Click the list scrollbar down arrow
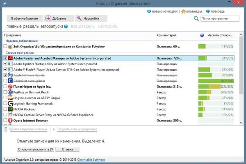The height and width of the screenshot is (164, 246). tap(241, 123)
